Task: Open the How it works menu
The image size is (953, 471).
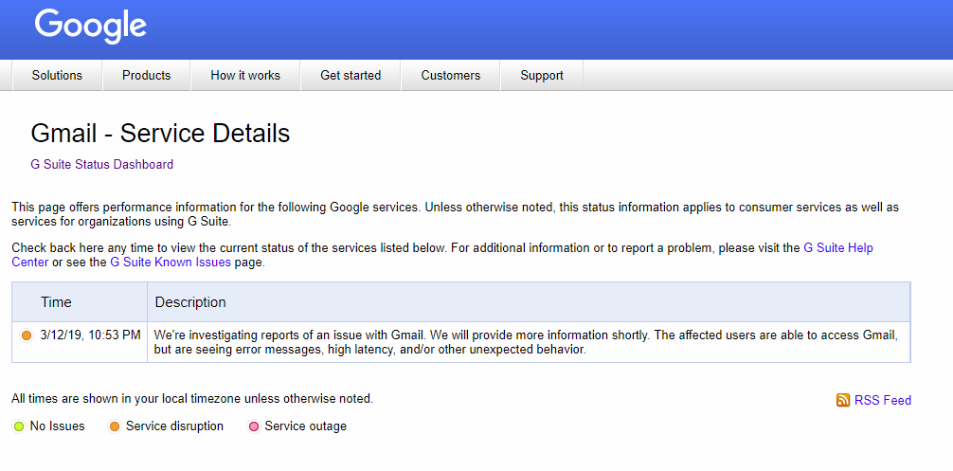Action: 245,76
